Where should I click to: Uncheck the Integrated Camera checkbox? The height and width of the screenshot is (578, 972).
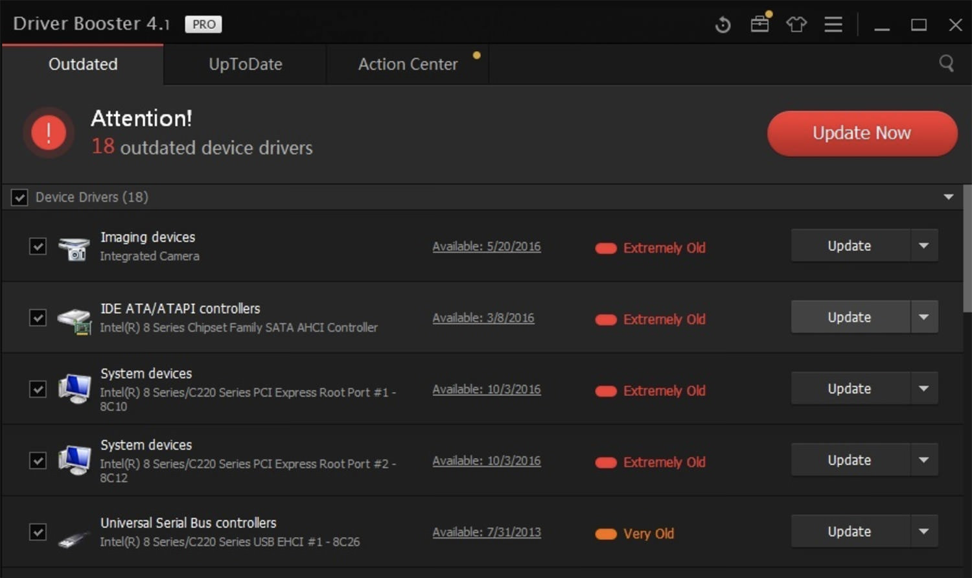38,246
